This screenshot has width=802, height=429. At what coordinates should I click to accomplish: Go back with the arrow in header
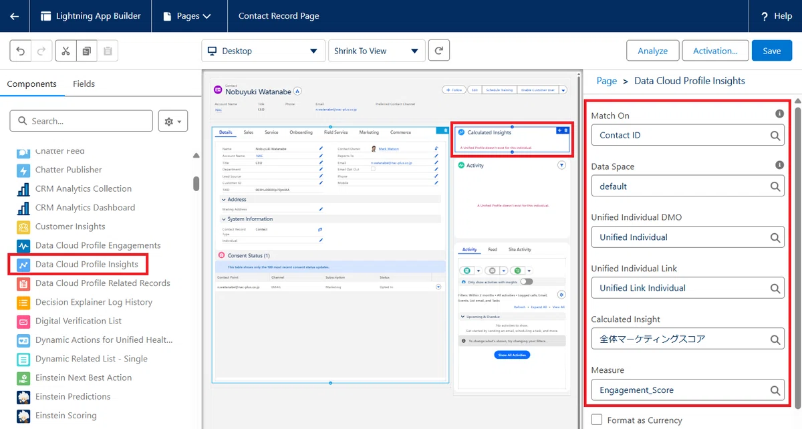point(15,16)
